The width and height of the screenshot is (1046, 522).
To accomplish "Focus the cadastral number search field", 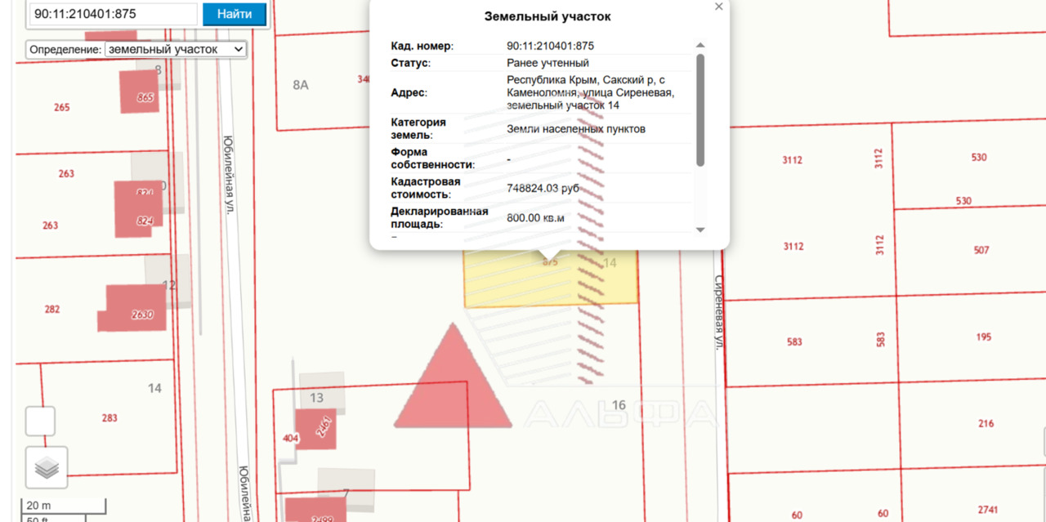I will point(113,14).
